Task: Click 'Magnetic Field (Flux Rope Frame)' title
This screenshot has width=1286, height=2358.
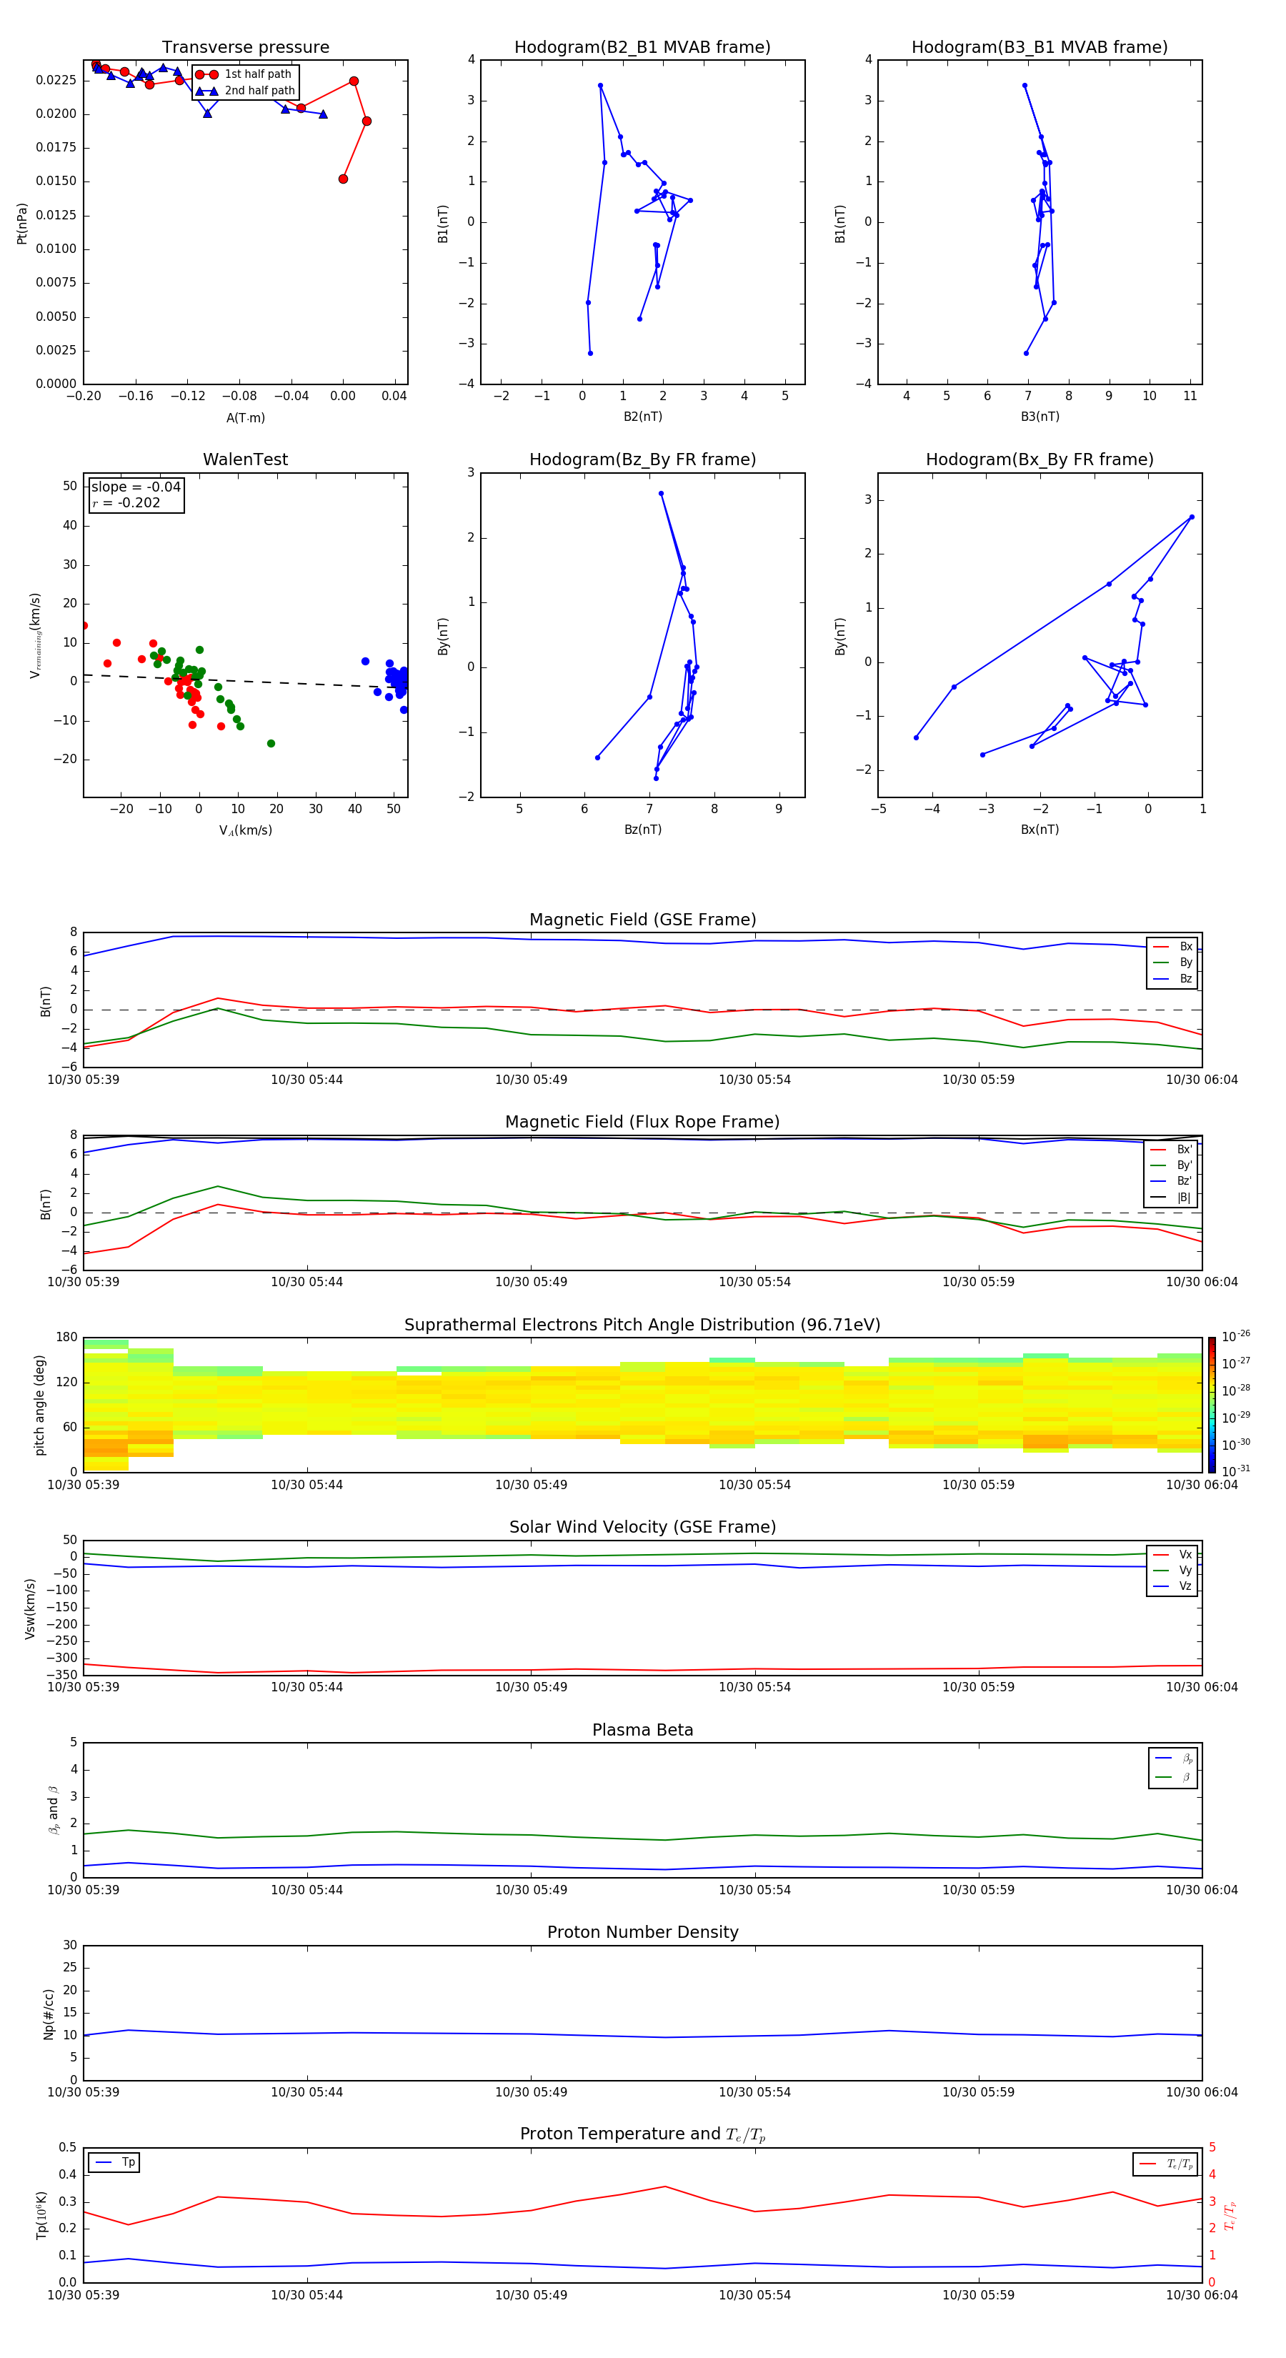Action: 642,1123
